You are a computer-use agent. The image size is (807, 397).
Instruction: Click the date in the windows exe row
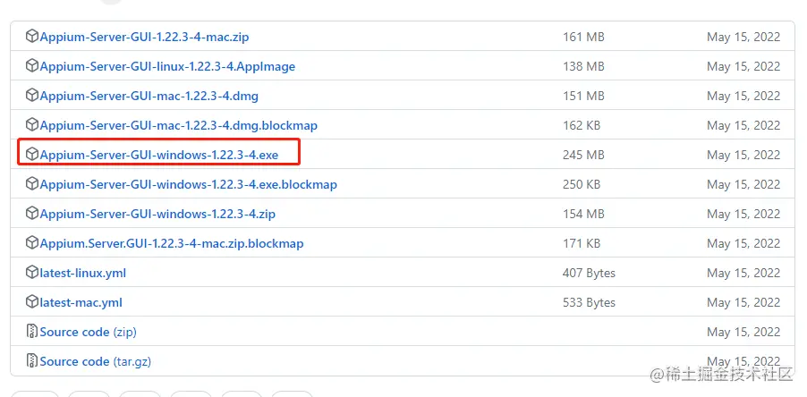743,155
